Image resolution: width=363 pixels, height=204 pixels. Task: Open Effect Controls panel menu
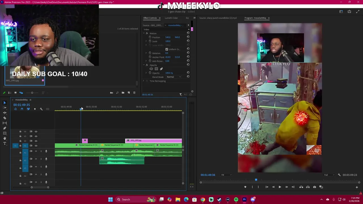pos(159,18)
